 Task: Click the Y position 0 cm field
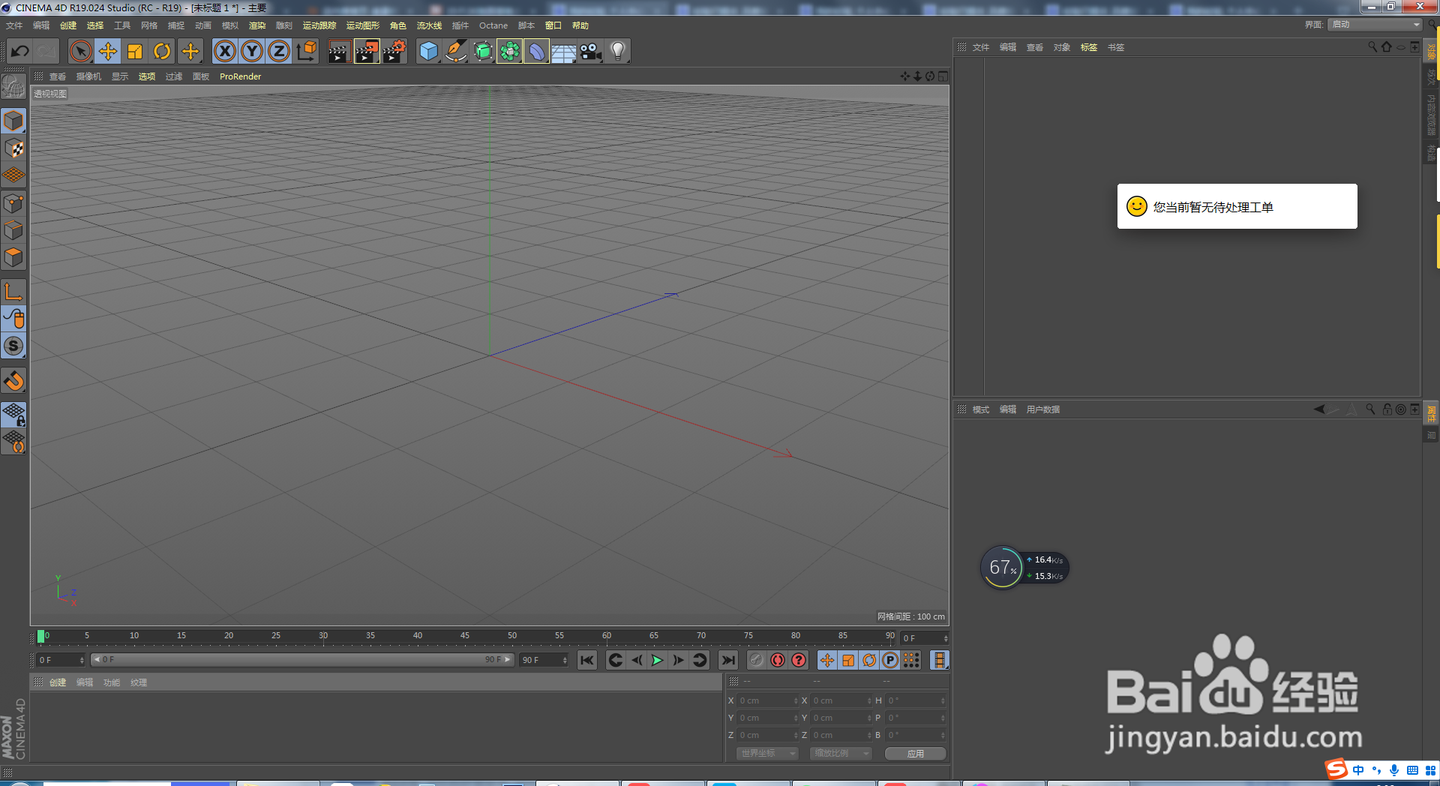pyautogui.click(x=768, y=718)
